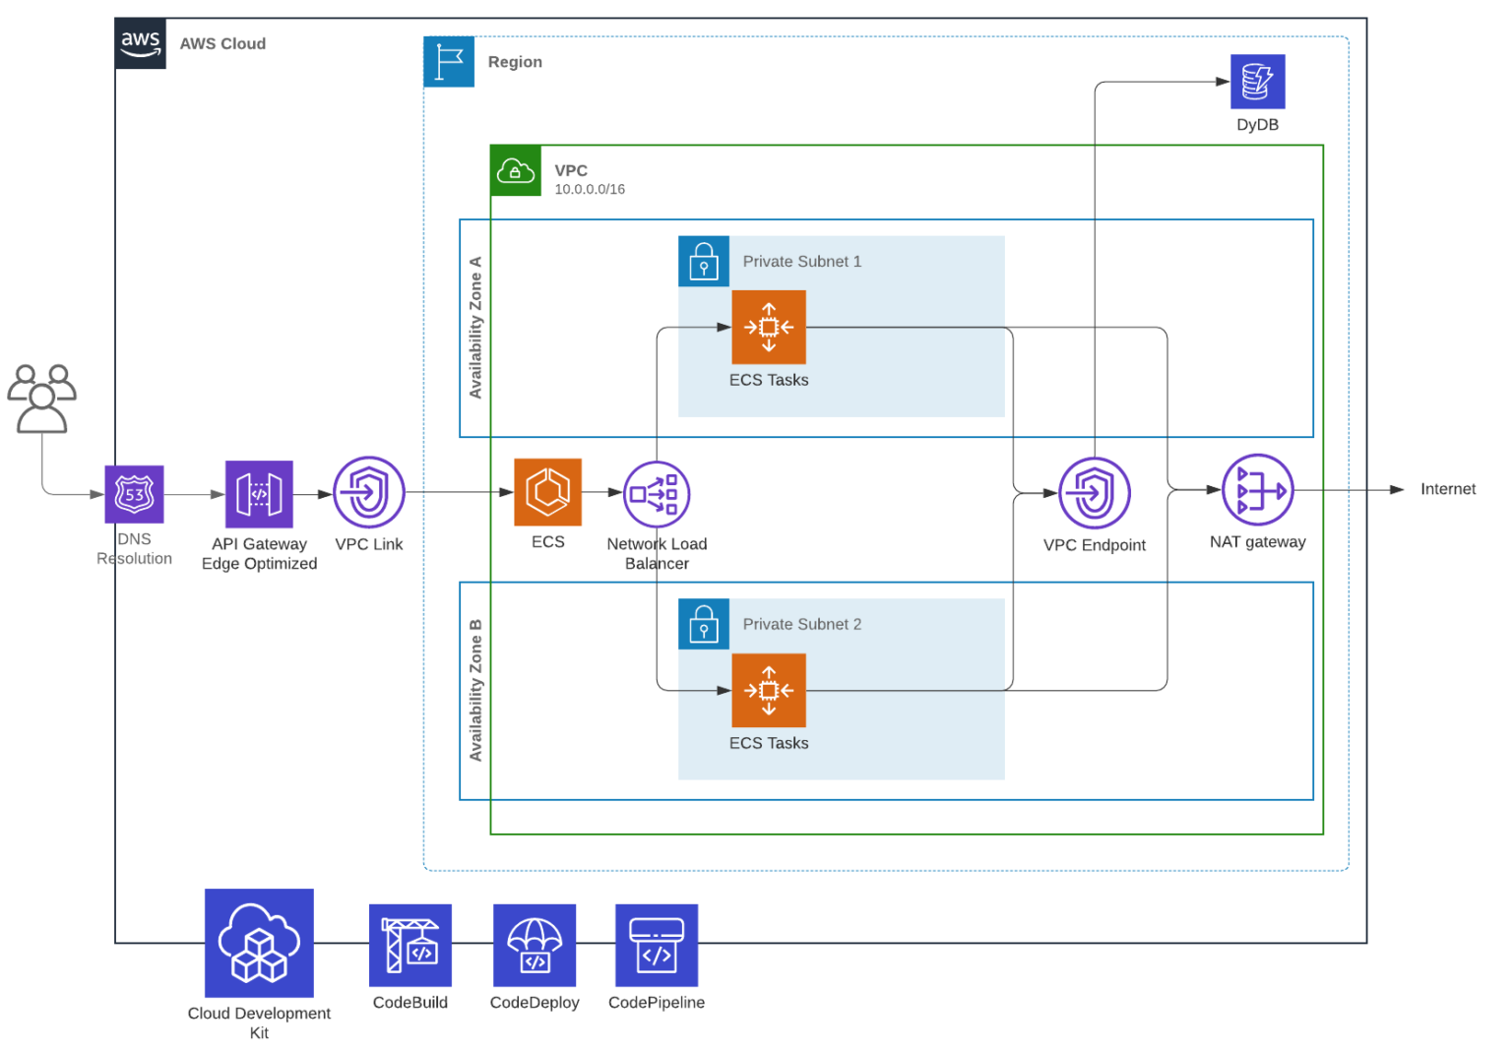Click the AWS Cloud logo icon
Viewport: 1512px width, 1052px height.
140,43
